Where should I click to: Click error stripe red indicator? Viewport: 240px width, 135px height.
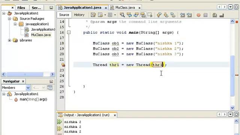click(237, 22)
